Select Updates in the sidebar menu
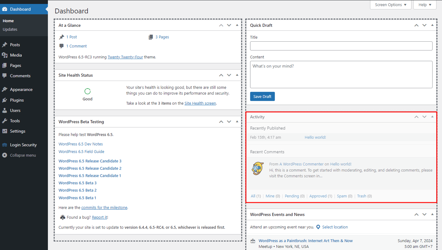Screen dimensions: 442x250 [x=10, y=29]
